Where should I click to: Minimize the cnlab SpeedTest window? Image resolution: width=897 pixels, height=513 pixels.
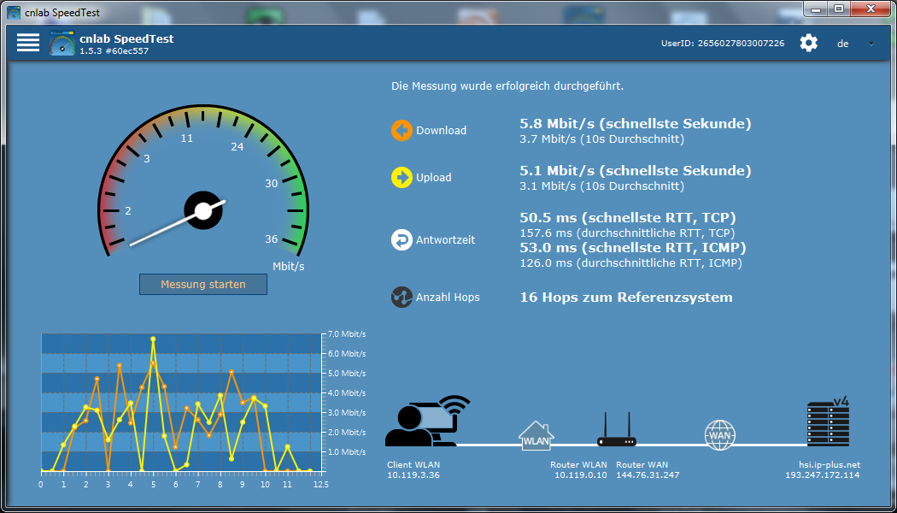point(816,9)
